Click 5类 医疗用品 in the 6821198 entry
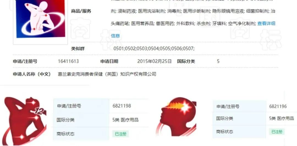Image resolution: width=297 pixels, height=146 pixels. pyautogui.click(x=125, y=120)
